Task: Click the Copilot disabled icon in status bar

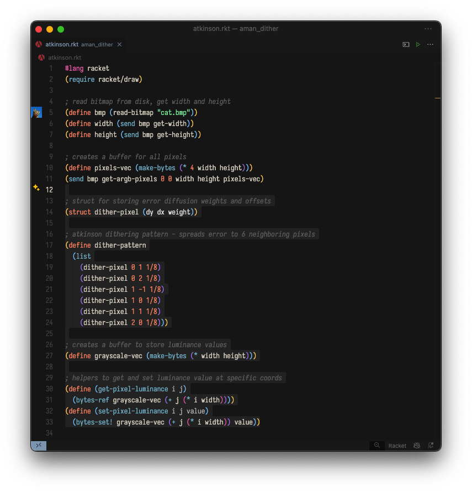Action: [x=417, y=446]
